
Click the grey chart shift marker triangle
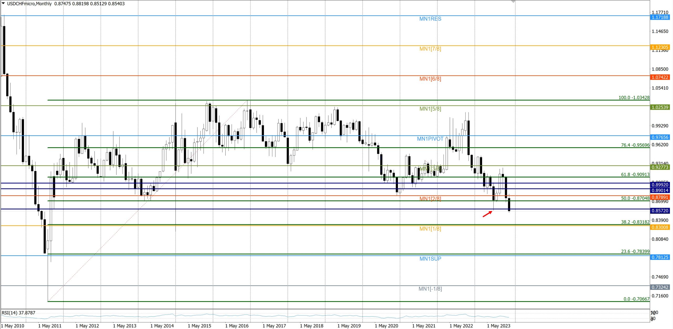tap(513, 2)
